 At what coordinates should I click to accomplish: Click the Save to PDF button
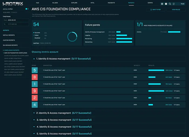point(156,10)
